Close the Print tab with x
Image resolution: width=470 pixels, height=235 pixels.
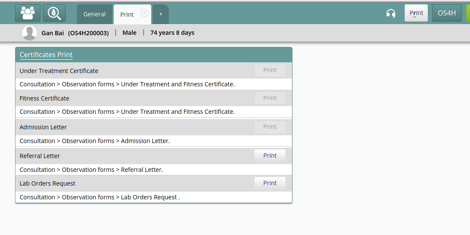(144, 13)
